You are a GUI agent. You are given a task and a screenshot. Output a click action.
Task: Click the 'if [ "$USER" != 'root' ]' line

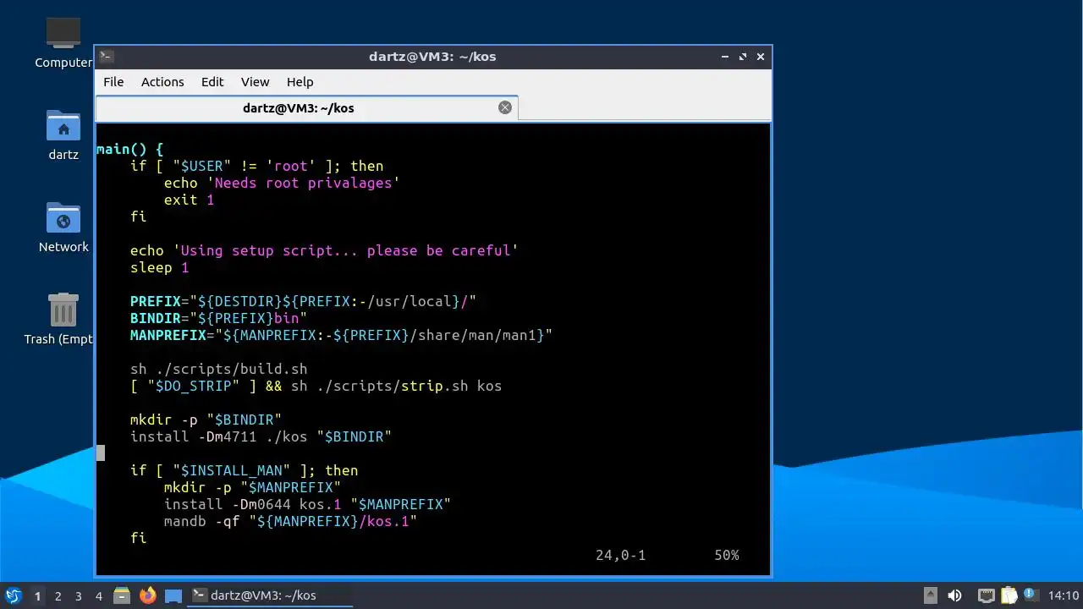point(257,166)
